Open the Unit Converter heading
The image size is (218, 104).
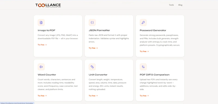tap(98, 75)
